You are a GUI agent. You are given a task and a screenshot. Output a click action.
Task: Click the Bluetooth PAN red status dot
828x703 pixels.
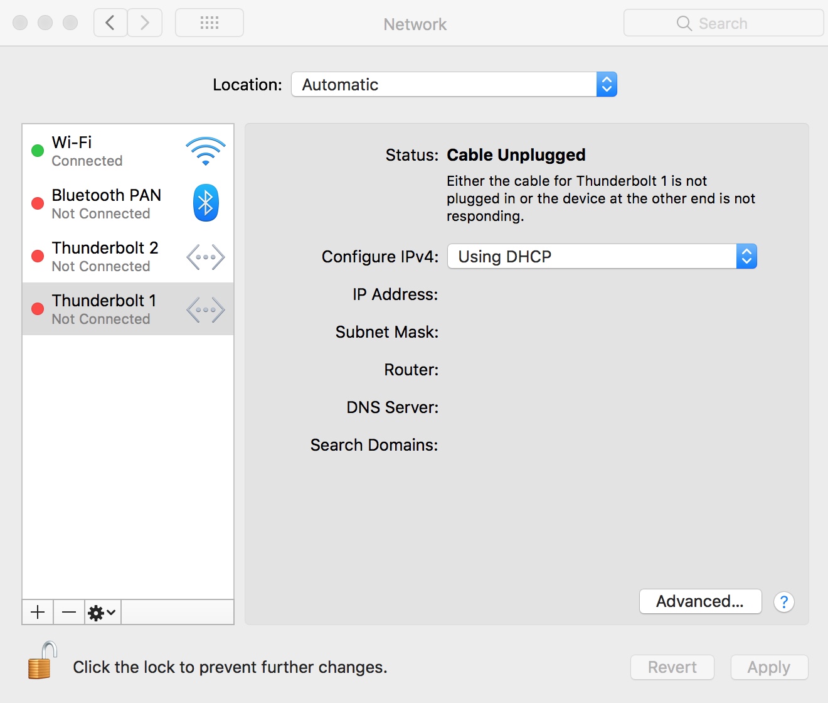click(x=36, y=203)
